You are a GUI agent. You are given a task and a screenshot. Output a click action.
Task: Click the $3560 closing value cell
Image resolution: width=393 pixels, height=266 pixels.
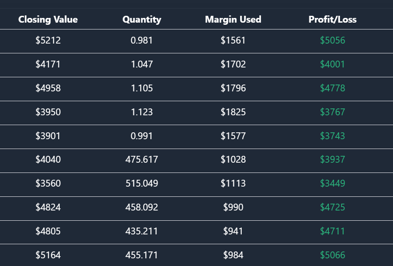(x=48, y=184)
